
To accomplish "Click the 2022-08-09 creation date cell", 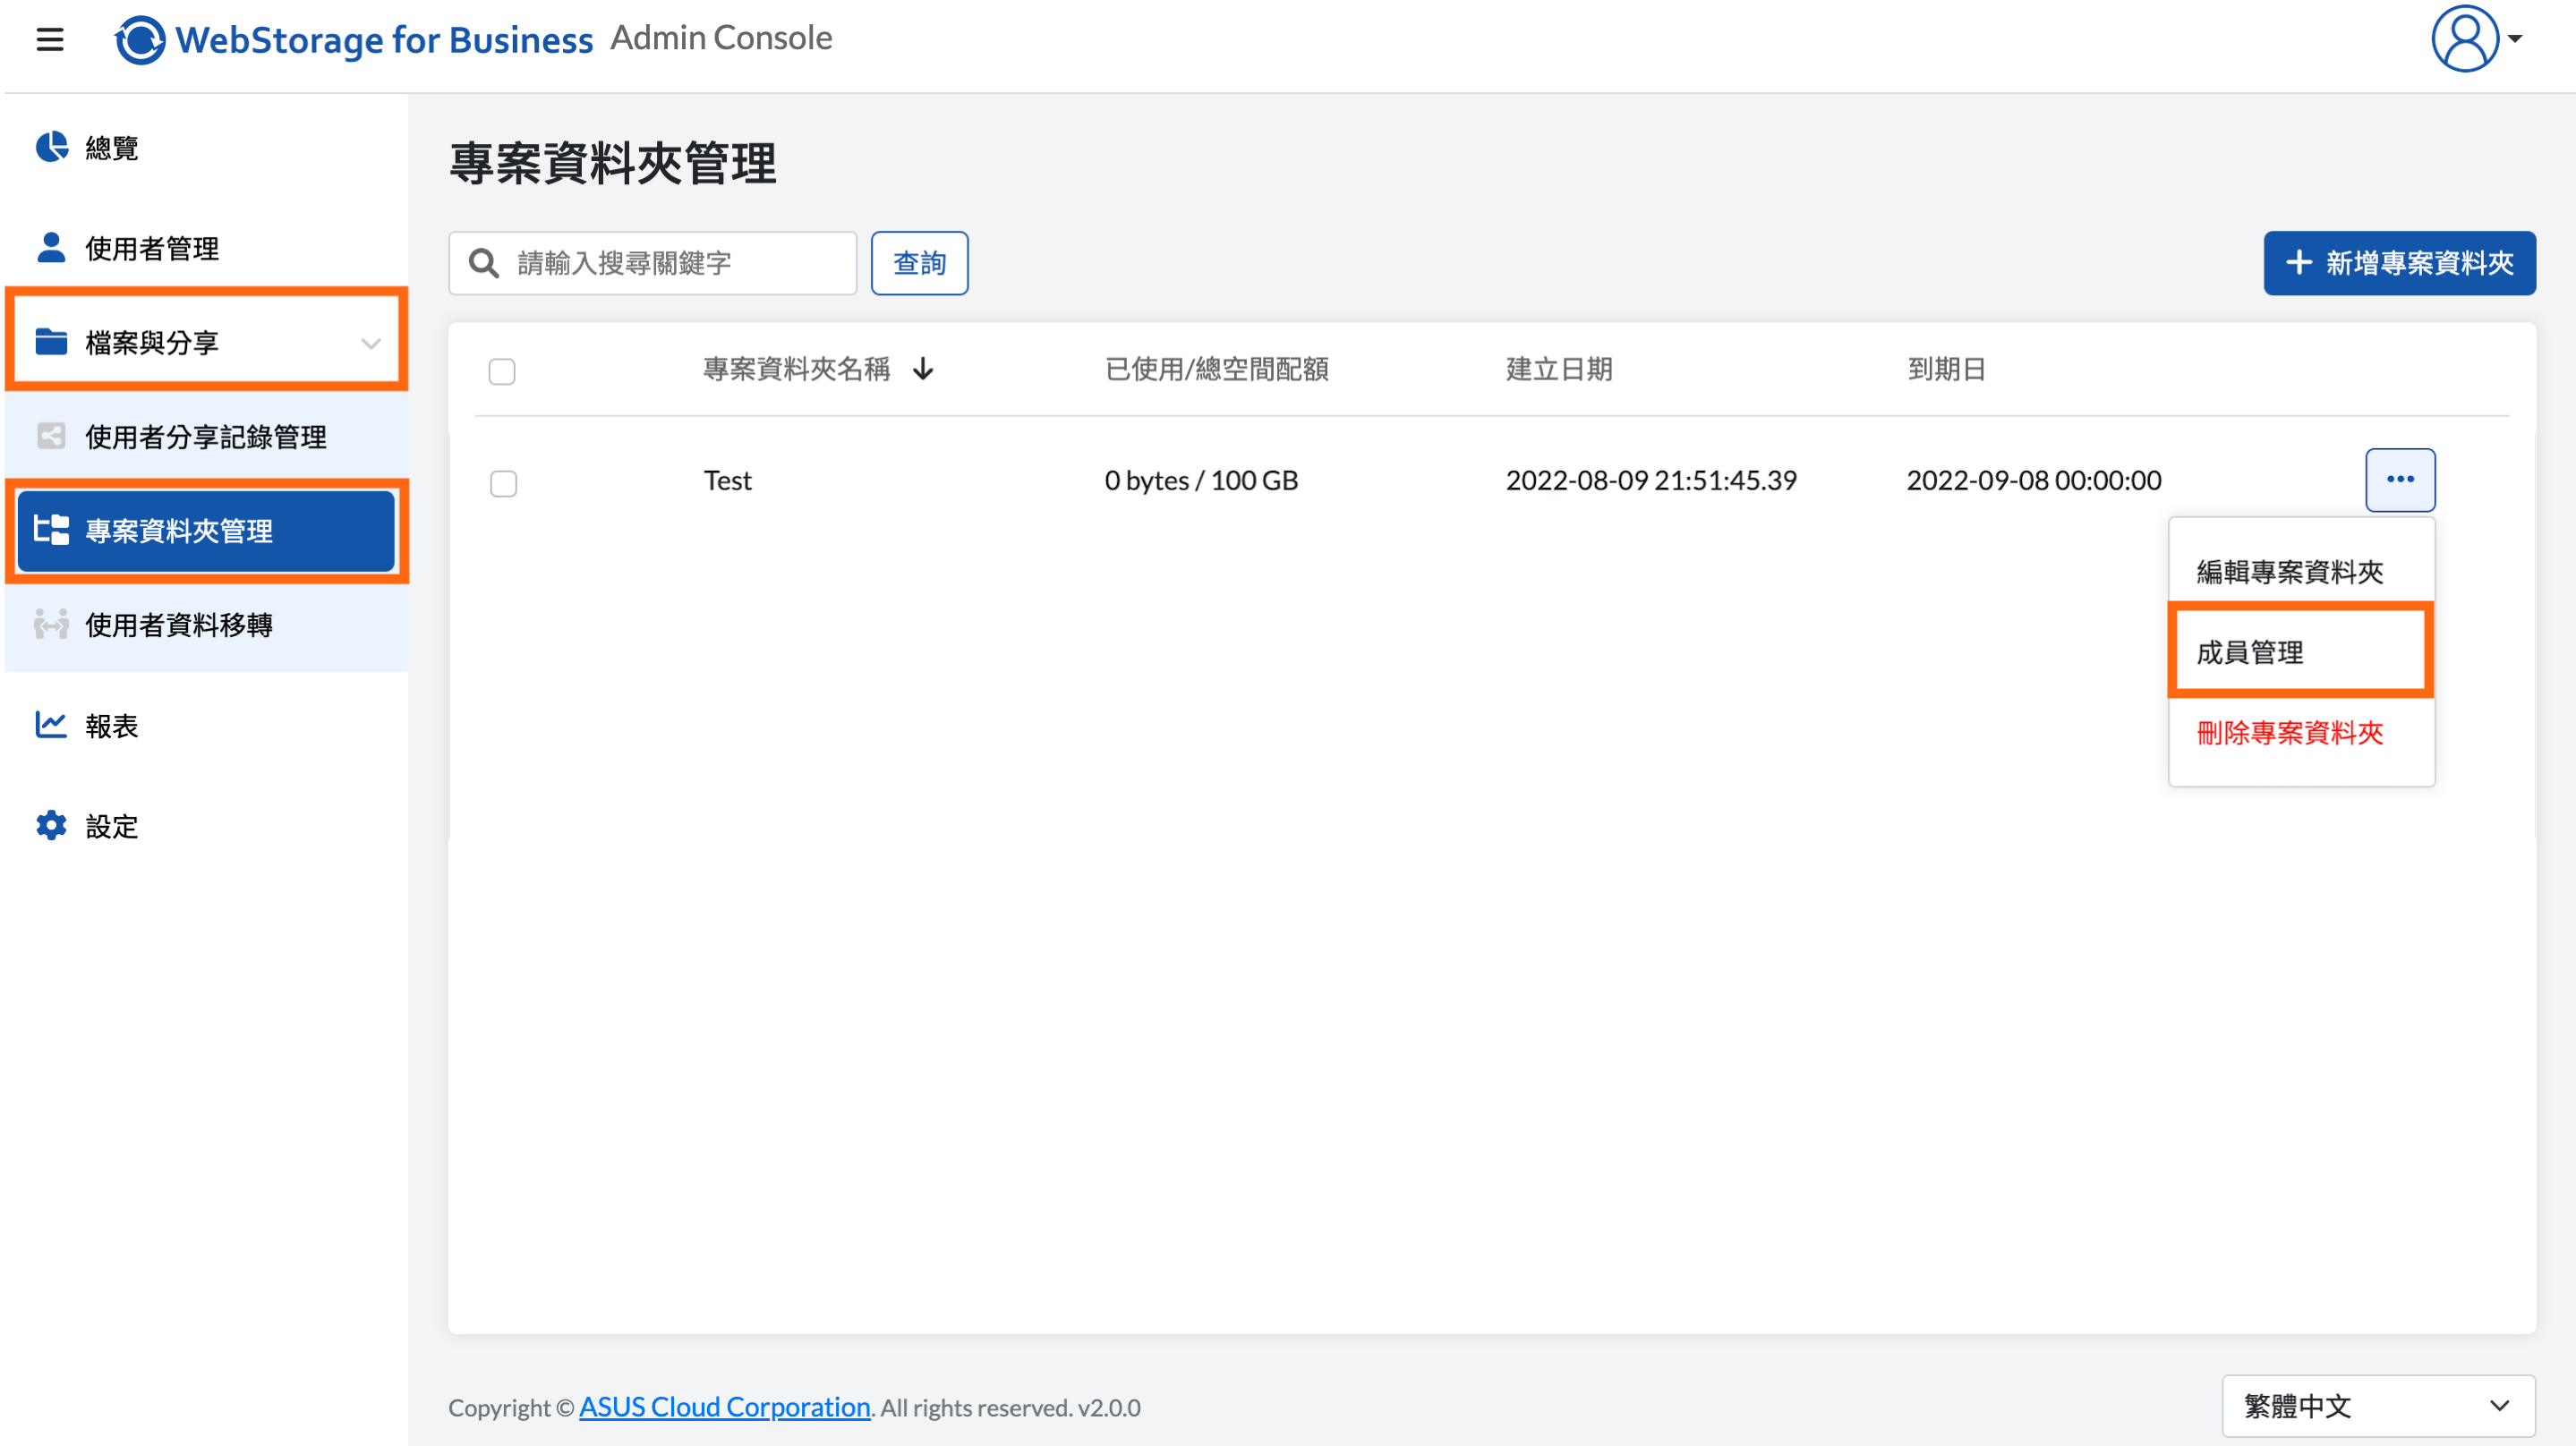I will pyautogui.click(x=1651, y=481).
